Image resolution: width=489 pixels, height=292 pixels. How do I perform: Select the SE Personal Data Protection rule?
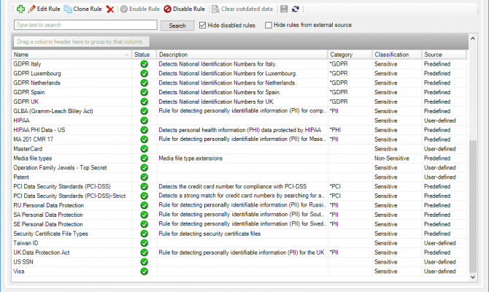pyautogui.click(x=47, y=224)
